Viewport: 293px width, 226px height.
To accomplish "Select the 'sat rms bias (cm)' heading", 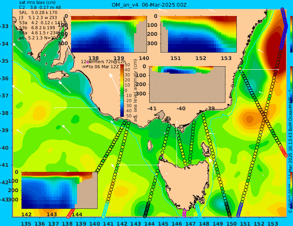I will (37, 2).
